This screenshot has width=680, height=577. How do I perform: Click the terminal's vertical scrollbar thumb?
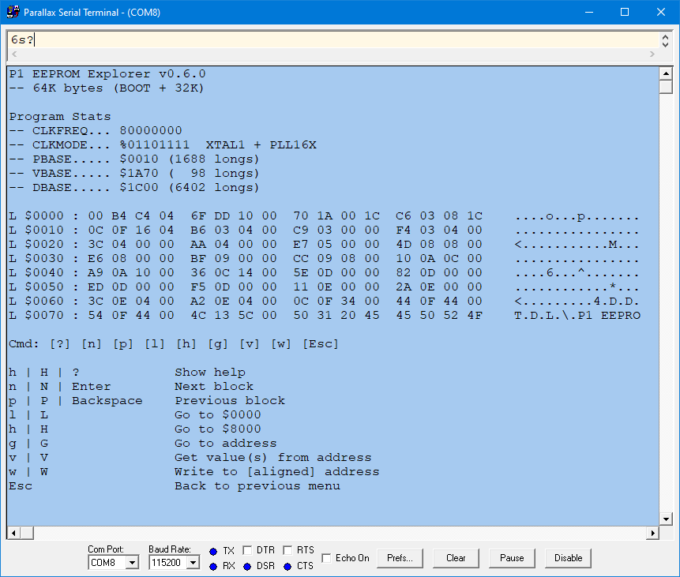pos(666,87)
